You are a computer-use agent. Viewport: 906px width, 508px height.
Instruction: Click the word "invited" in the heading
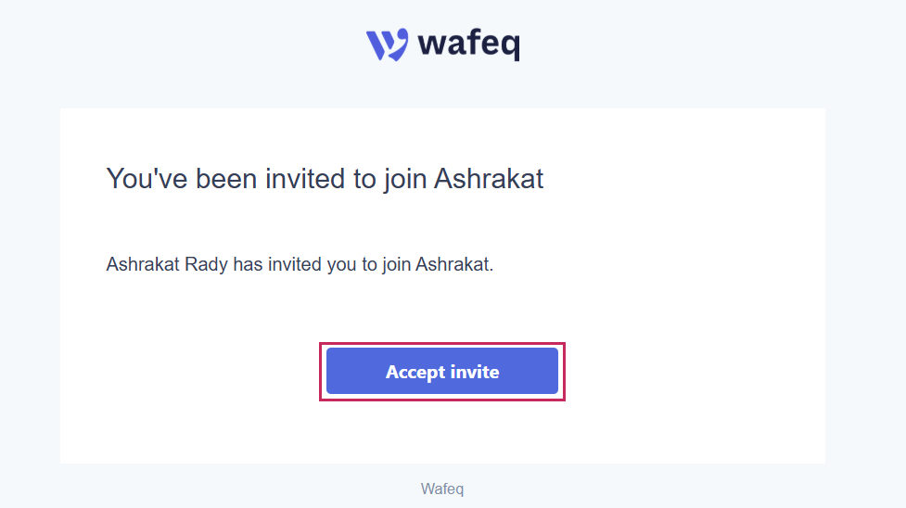pos(305,178)
